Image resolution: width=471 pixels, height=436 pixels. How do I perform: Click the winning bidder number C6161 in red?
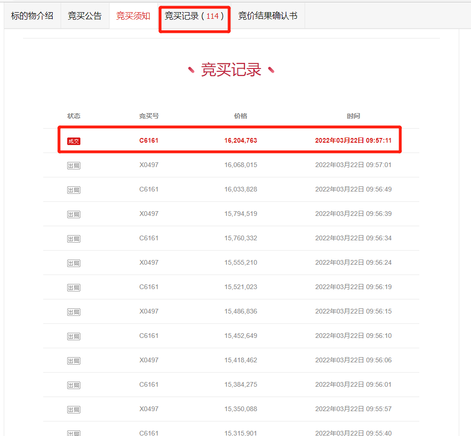pos(149,140)
